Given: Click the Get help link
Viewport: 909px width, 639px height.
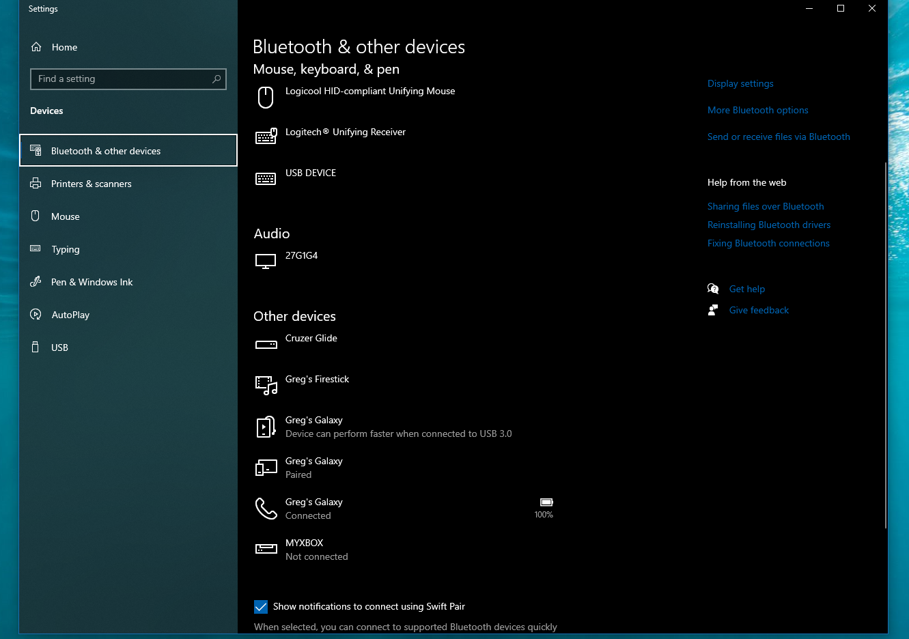Looking at the screenshot, I should coord(747,289).
